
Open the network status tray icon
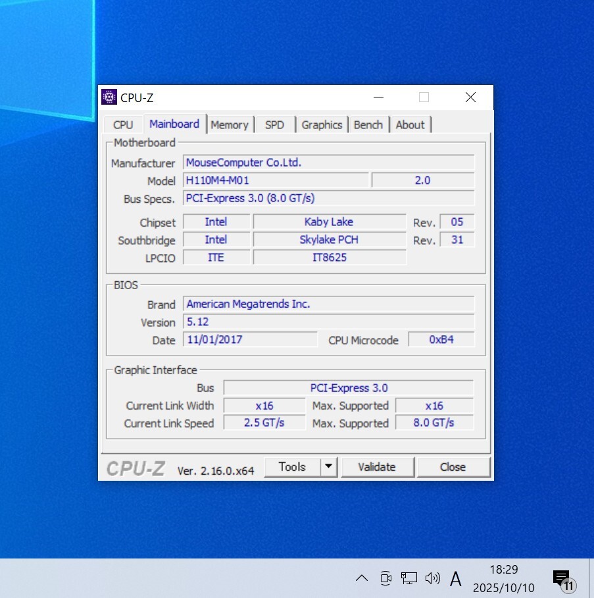[409, 578]
